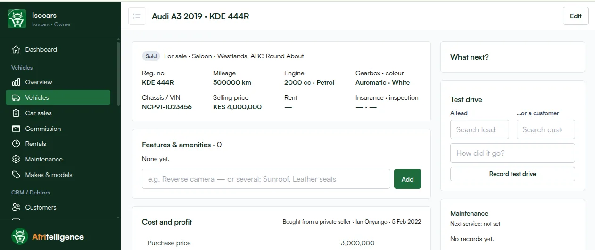This screenshot has width=595, height=250.
Task: Open the Rentals section
Action: [58, 144]
